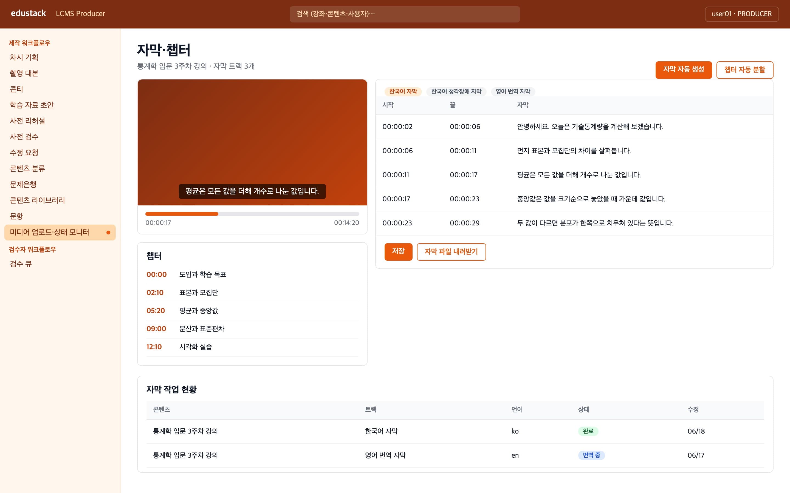Open 검수 큐 under 검수자 워크플로우
The height and width of the screenshot is (493, 790).
[60, 264]
